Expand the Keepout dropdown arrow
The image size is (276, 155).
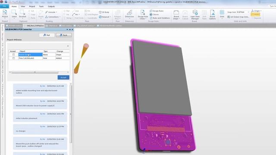(110, 17)
